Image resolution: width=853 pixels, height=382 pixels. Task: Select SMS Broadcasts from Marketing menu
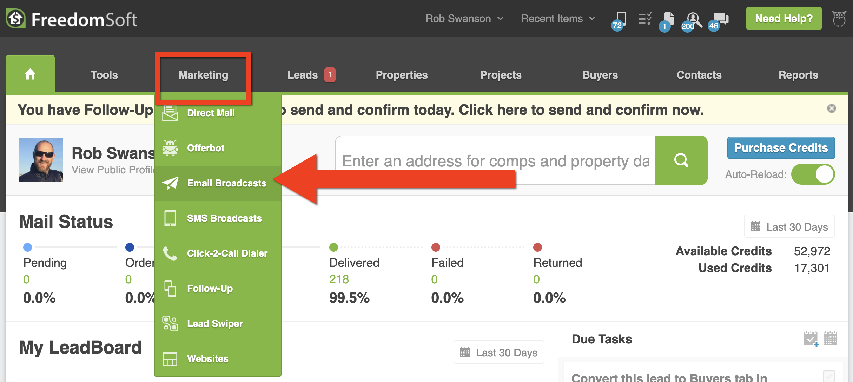click(218, 218)
